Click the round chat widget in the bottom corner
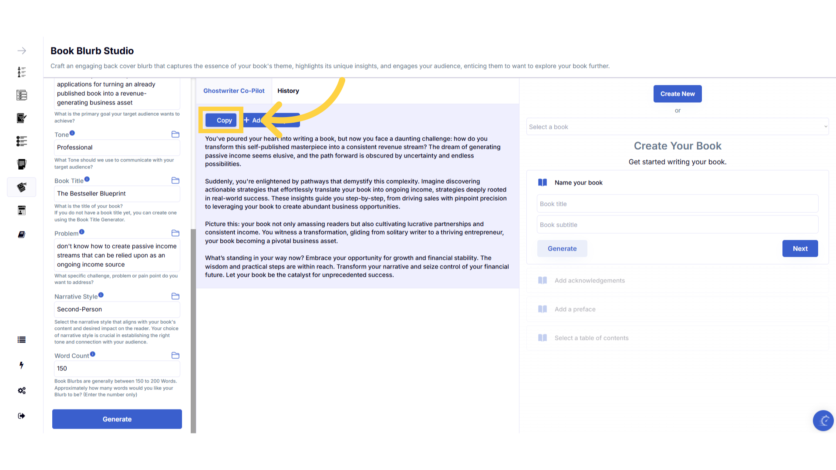 (x=823, y=420)
